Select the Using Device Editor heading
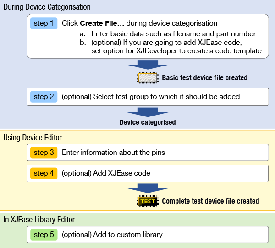Screen dimensions: 275x248 coord(33,138)
